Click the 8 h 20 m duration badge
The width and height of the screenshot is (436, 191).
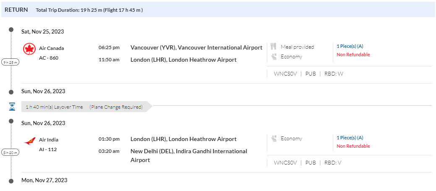point(10,153)
